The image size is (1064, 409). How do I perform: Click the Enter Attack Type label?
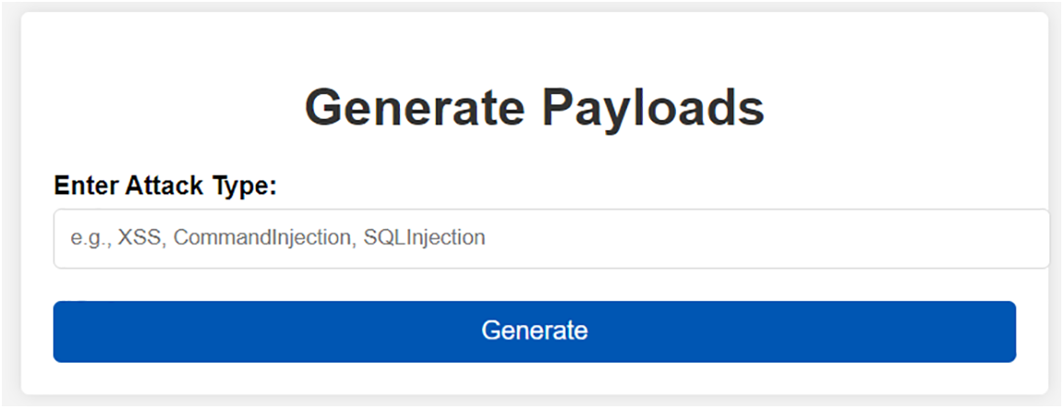pos(166,185)
